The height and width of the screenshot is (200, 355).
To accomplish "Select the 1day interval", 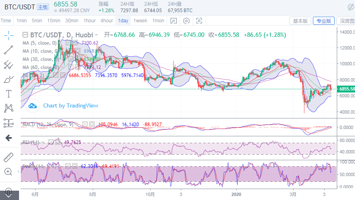I will point(123,21).
